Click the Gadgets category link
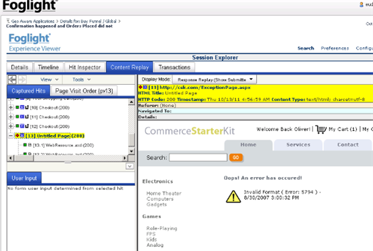This screenshot has width=373, height=251. pyautogui.click(x=157, y=204)
